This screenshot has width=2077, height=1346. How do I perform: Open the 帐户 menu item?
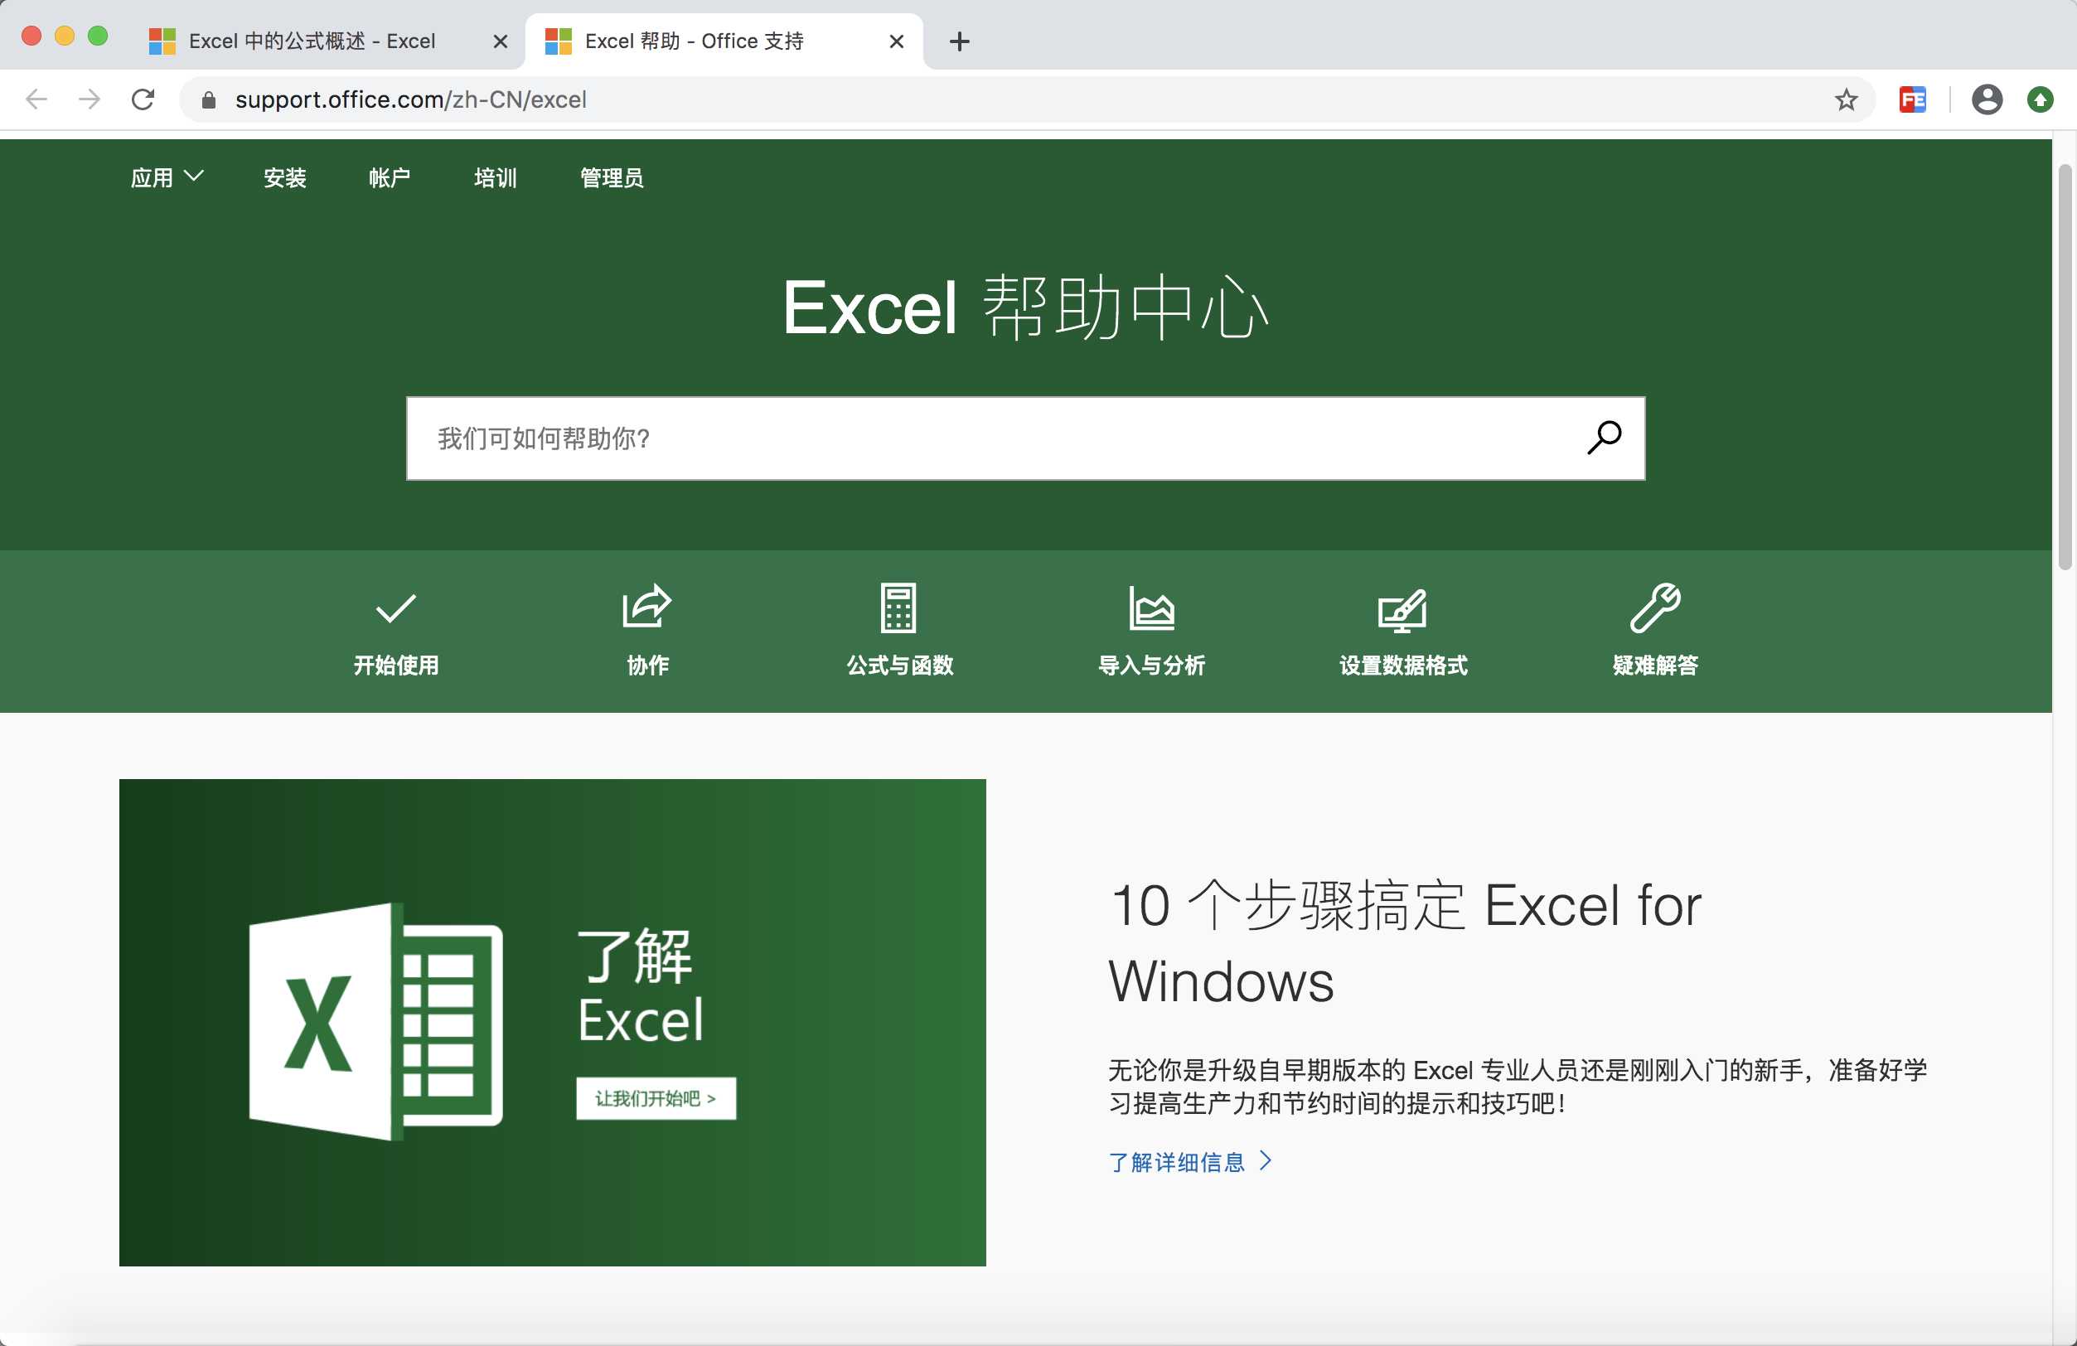coord(390,177)
